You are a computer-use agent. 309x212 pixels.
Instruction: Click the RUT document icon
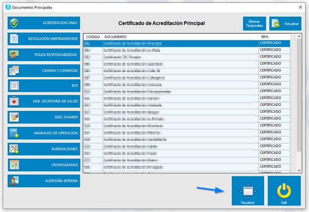pos(15,86)
